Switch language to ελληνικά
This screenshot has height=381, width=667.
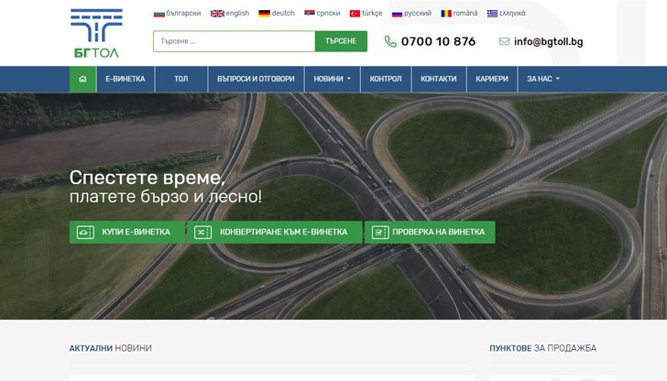pos(512,13)
